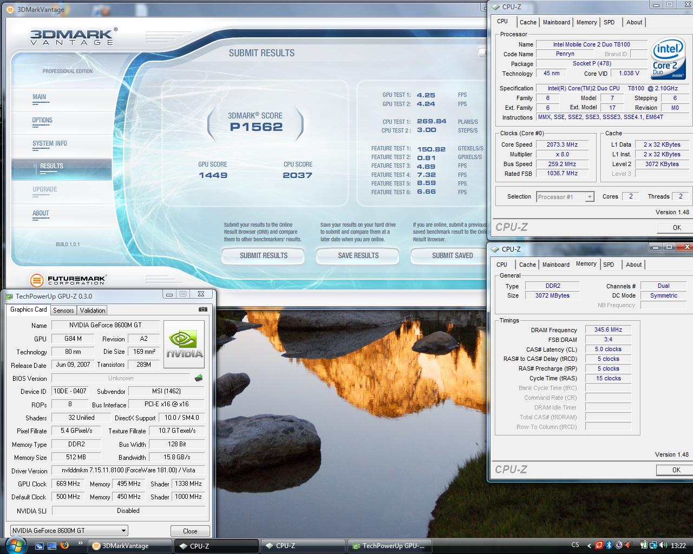Viewport: 693px width, 554px height.
Task: Click the BIOS save chip icon in GPU-Z
Action: (199, 378)
